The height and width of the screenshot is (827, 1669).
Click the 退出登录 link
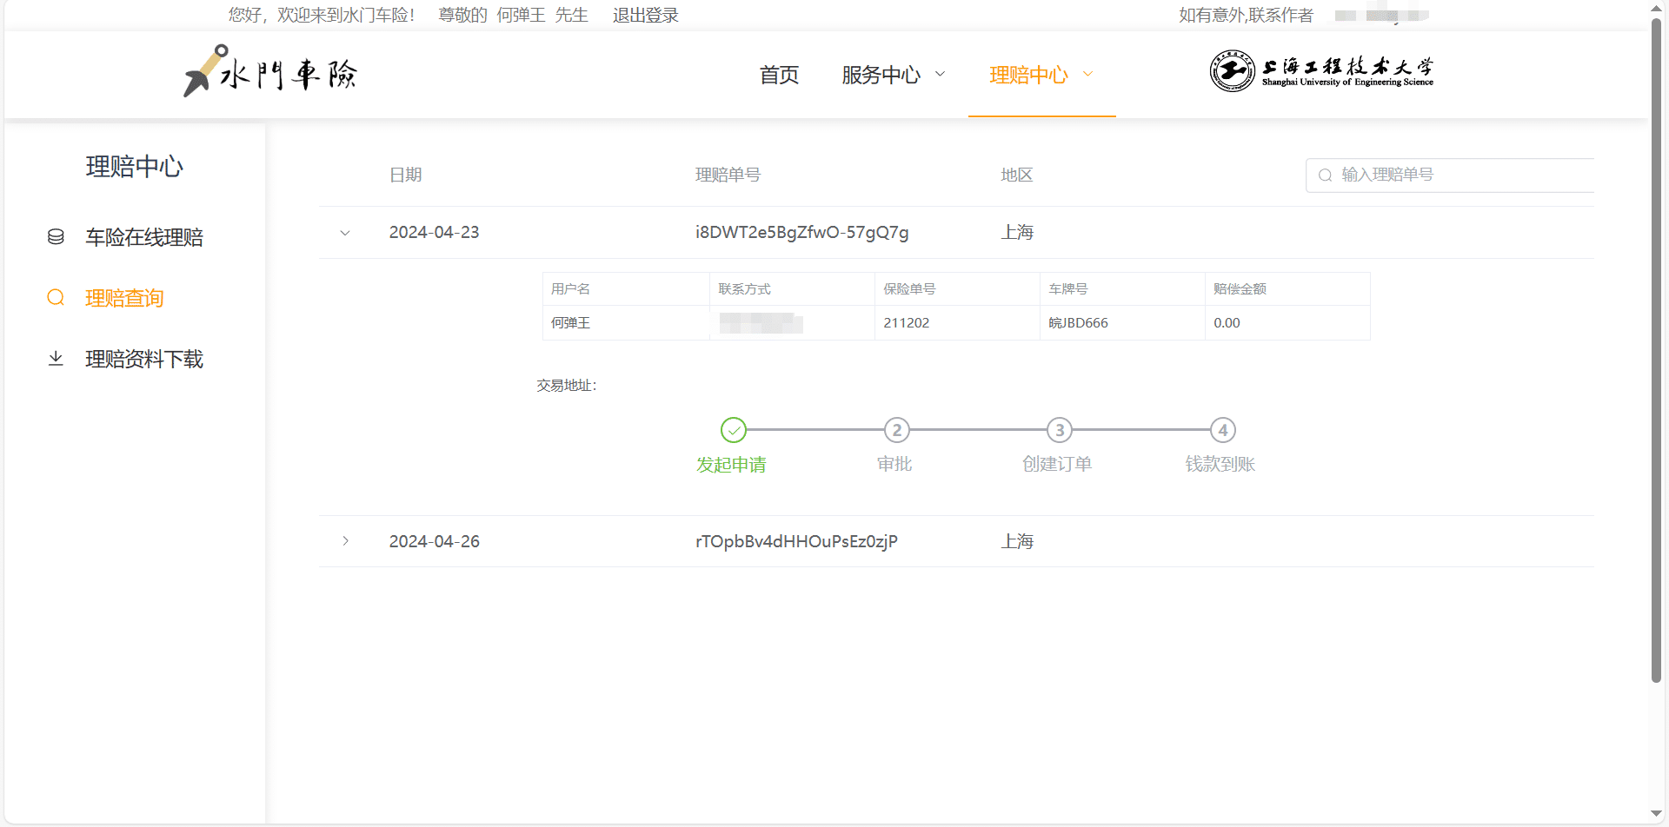click(x=645, y=15)
